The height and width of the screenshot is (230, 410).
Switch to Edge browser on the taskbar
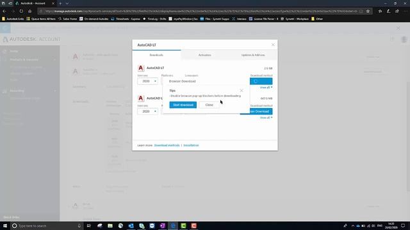click(x=173, y=226)
